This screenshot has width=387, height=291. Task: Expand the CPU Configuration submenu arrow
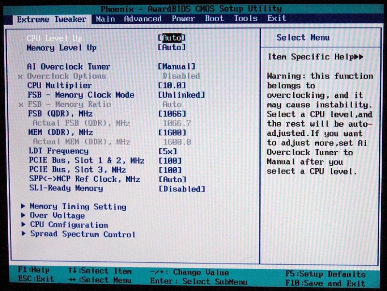pos(23,224)
